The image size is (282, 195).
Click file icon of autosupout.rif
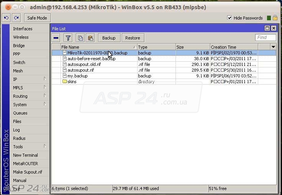65,70
